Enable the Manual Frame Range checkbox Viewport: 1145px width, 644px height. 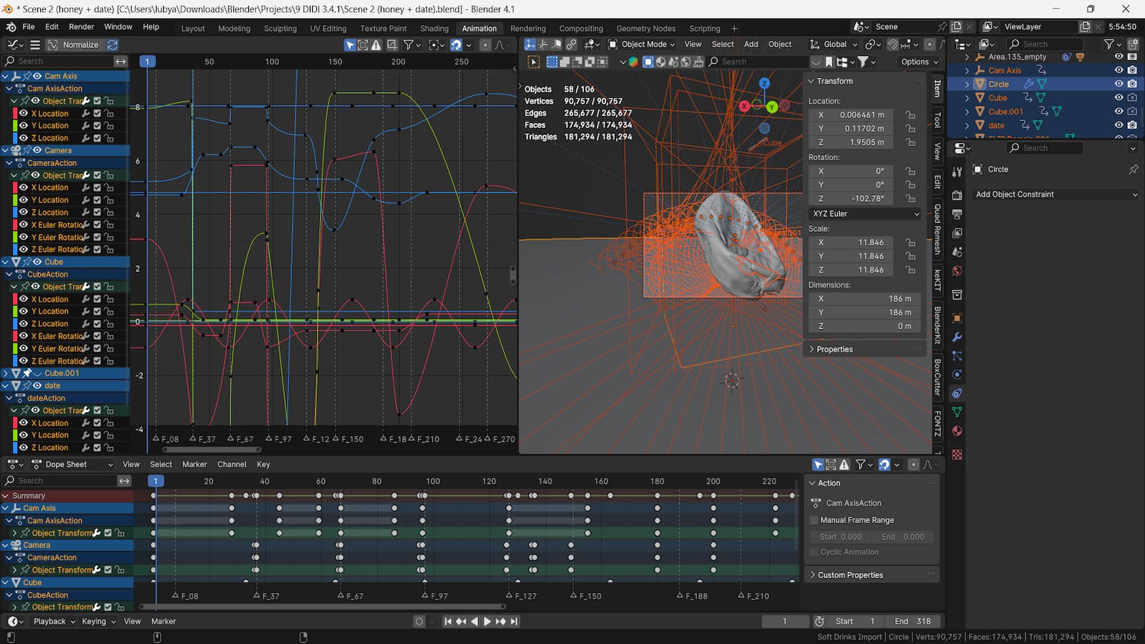coord(814,520)
